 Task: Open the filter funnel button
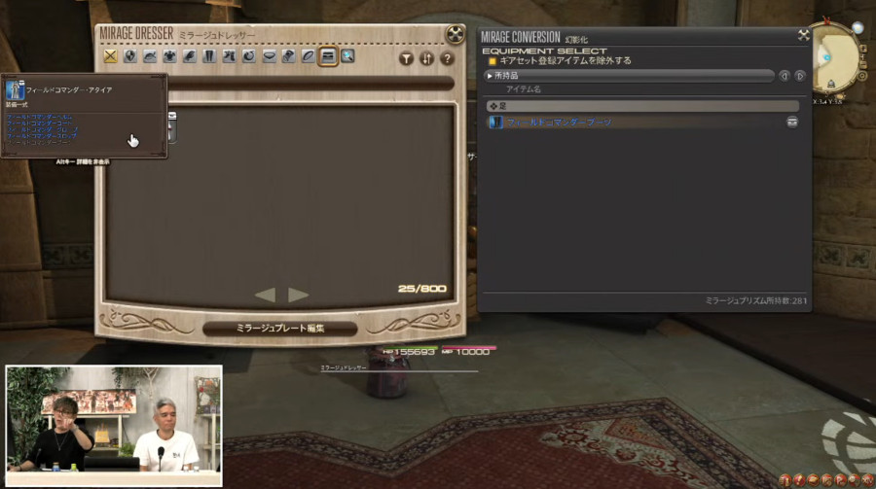(x=408, y=58)
